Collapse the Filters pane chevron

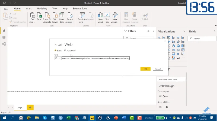tap(153, 31)
